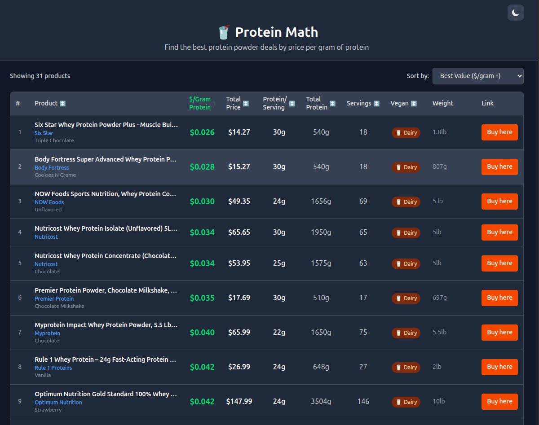
Task: Open the Premier Protein brand link
Action: point(54,299)
